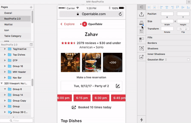Expand the Group 16 folder
Image resolution: width=191 pixels, height=123 pixels.
pos(5,66)
